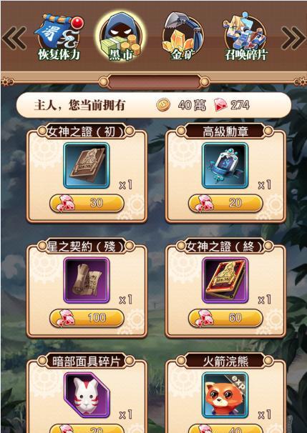Tap the gold coin currency icon
307x433 pixels.
click(163, 105)
